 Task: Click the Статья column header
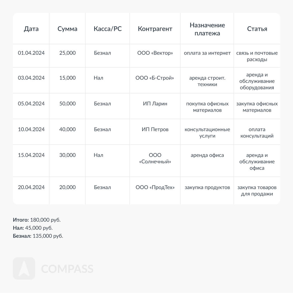pos(257,29)
